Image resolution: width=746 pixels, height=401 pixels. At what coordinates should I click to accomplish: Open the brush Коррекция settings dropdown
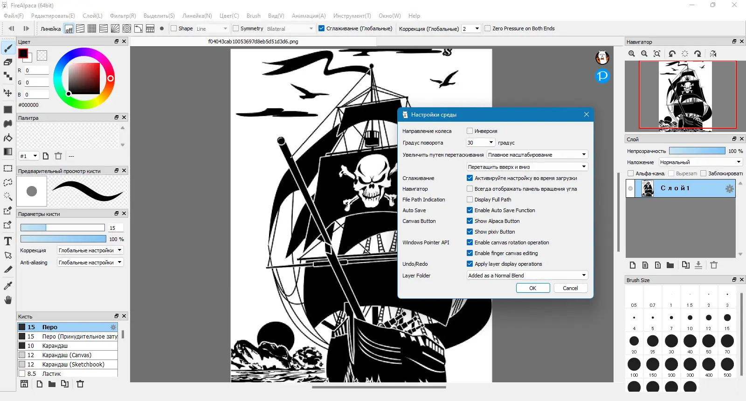90,250
